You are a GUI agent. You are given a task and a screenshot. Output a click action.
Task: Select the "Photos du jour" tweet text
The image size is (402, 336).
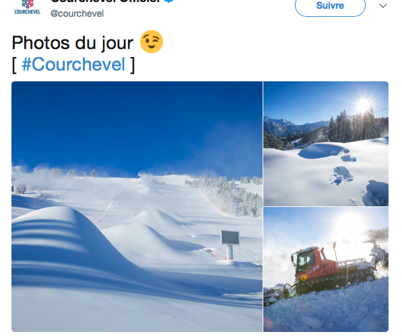[x=73, y=43]
